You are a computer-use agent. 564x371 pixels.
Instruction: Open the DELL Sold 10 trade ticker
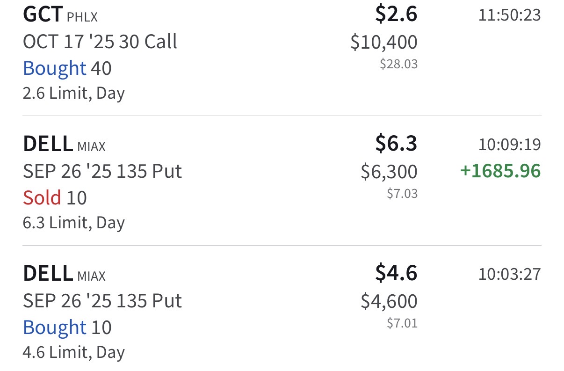click(48, 145)
